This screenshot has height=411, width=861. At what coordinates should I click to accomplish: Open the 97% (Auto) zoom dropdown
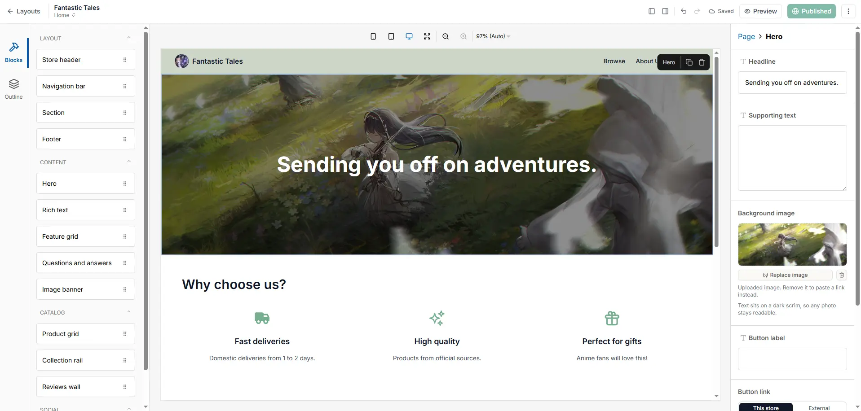[x=493, y=36]
